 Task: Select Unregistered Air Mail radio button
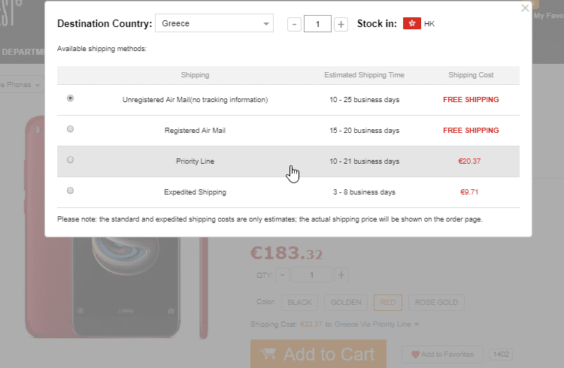(x=71, y=98)
